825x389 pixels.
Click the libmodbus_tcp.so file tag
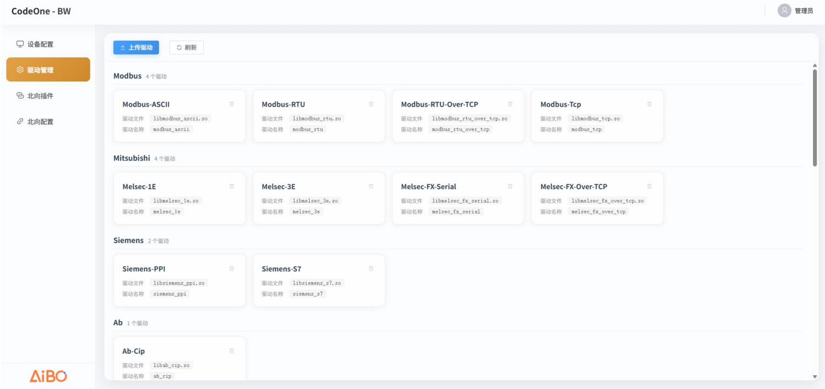(595, 118)
